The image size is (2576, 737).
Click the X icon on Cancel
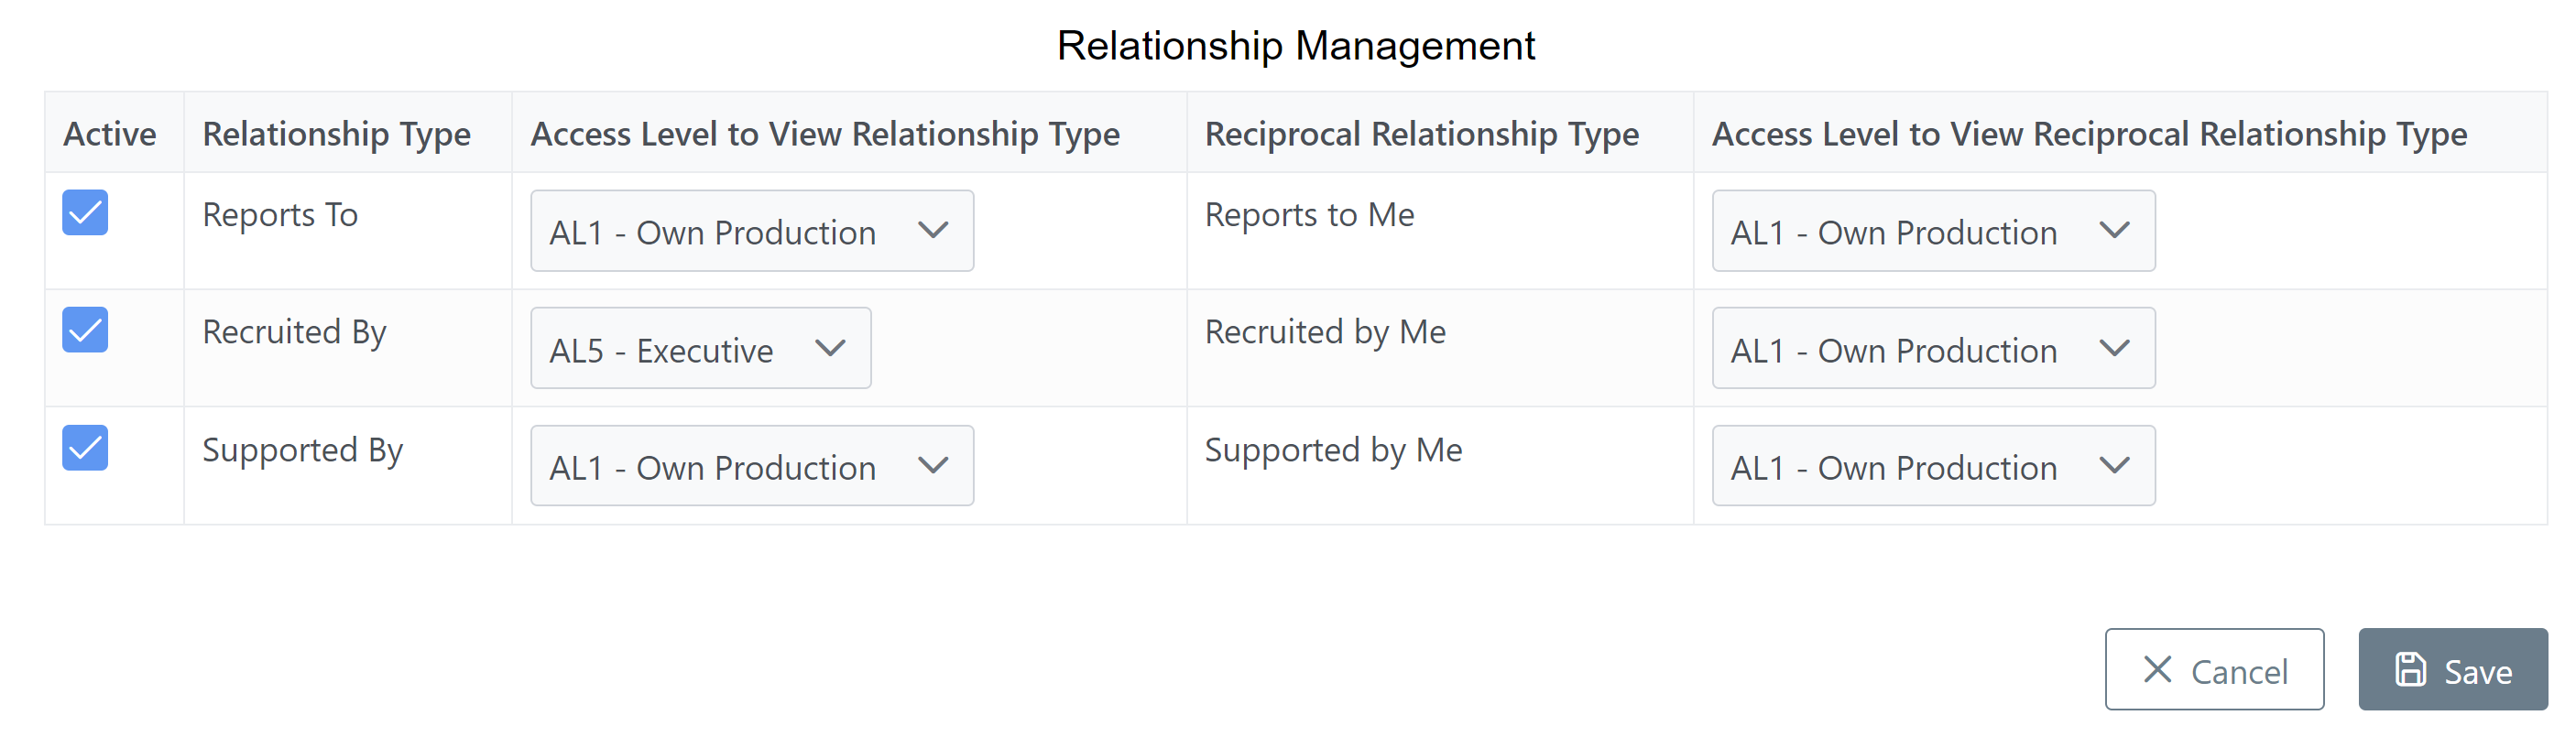[x=2158, y=670]
